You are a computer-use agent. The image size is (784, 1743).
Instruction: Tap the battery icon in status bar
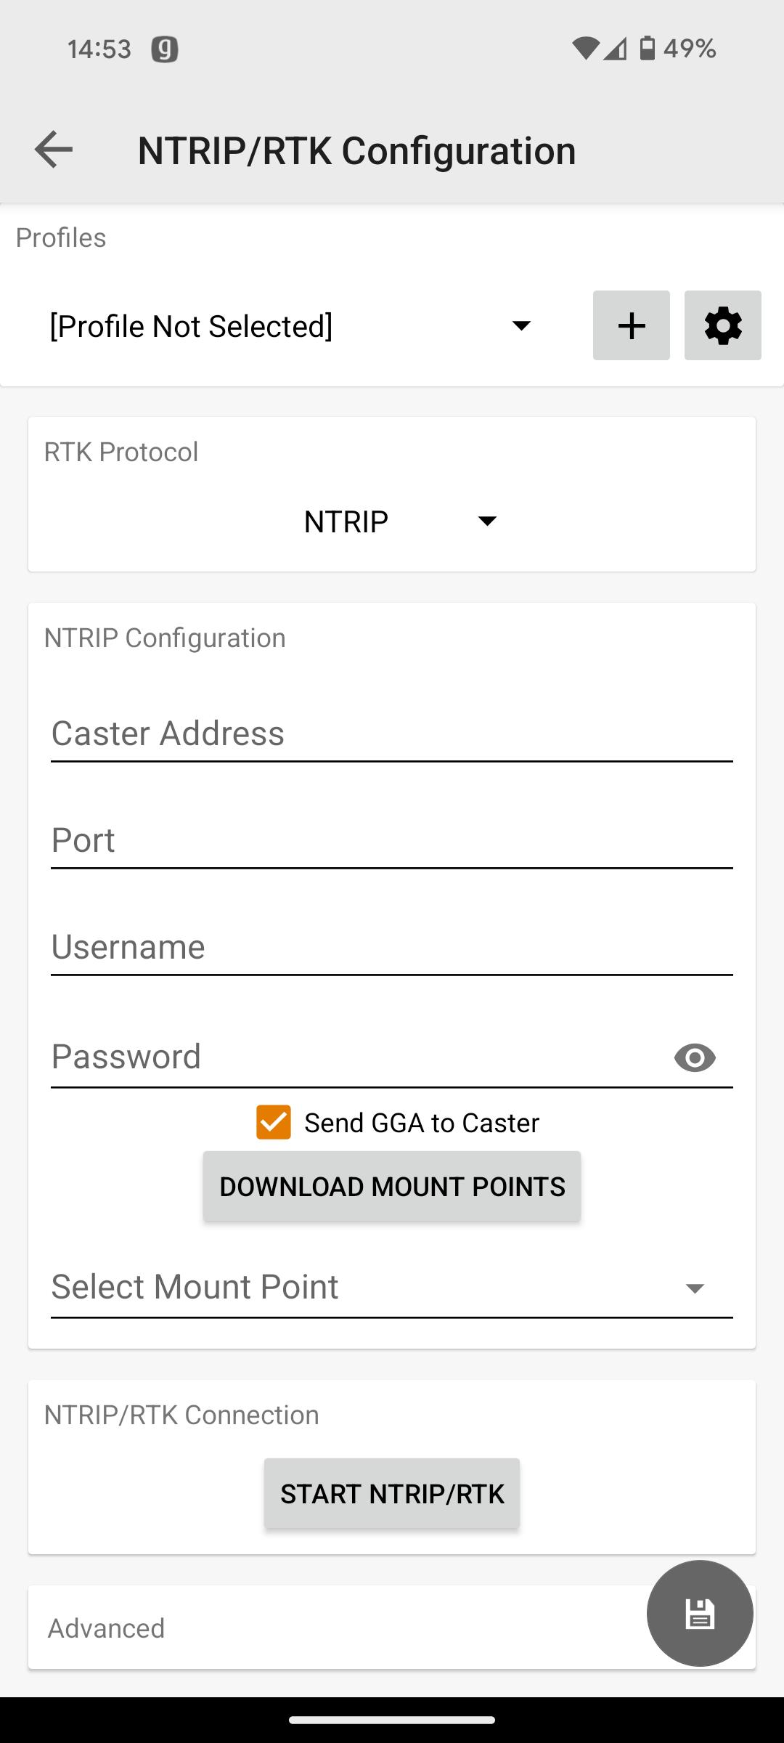(x=647, y=49)
